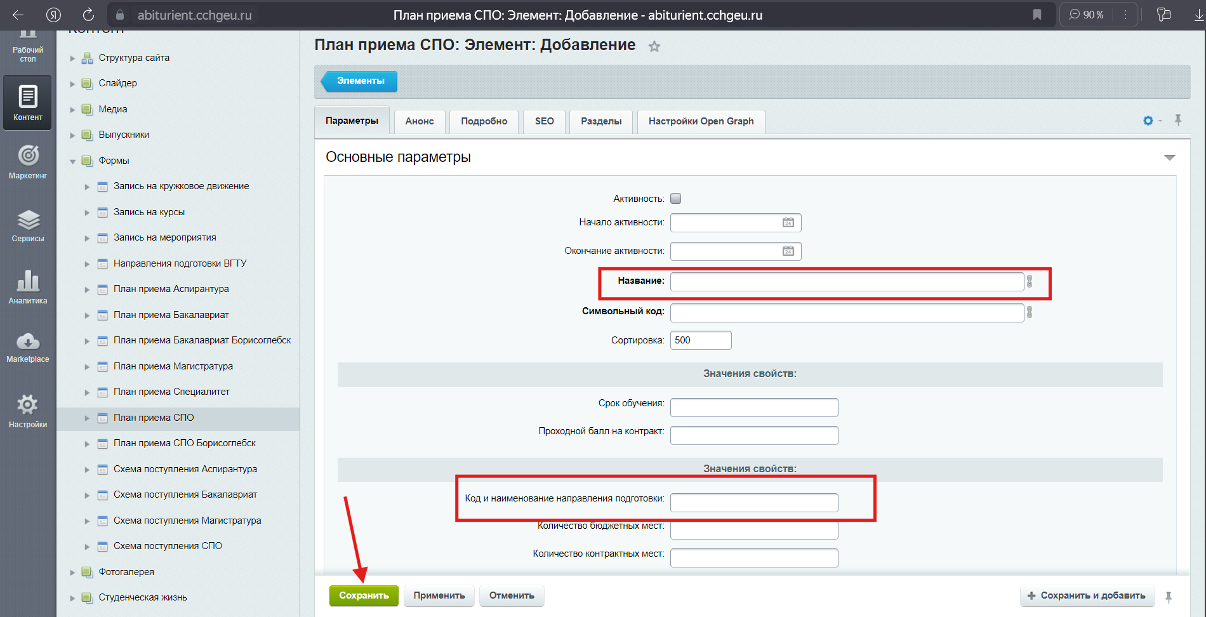1206x617 pixels.
Task: Click the Название input field
Action: 846,282
